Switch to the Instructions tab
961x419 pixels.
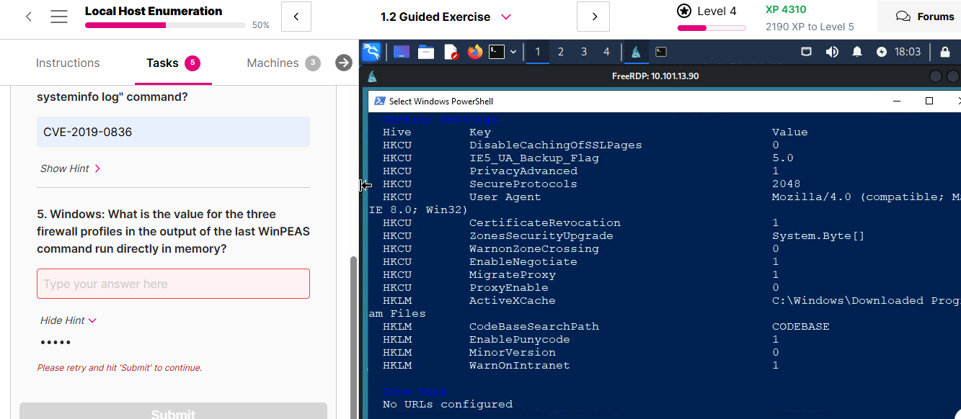pyautogui.click(x=68, y=63)
